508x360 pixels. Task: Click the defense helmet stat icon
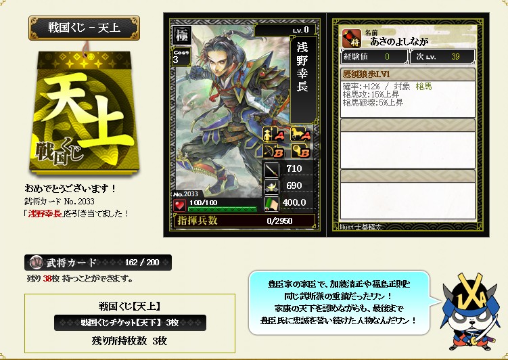coord(271,187)
